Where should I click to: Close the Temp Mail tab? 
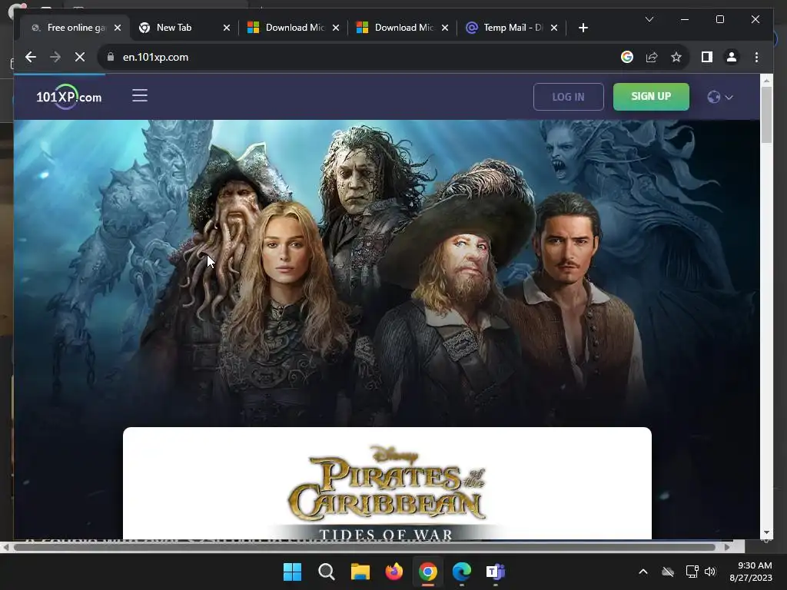[553, 28]
